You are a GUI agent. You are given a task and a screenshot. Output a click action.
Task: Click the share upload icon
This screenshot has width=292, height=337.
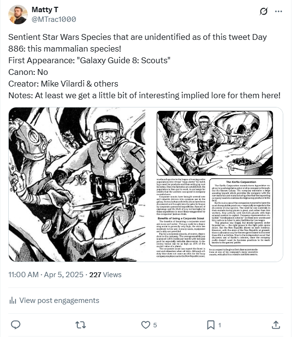[276, 325]
